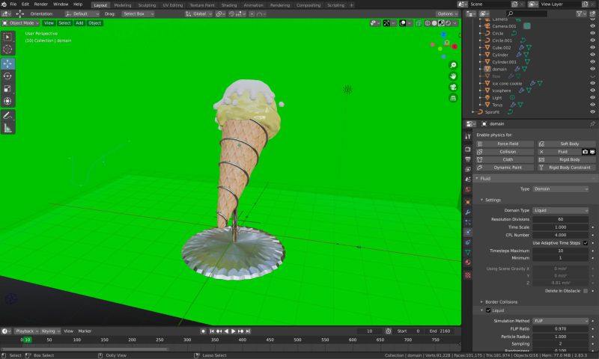Pin the properties editor context

pos(592,123)
